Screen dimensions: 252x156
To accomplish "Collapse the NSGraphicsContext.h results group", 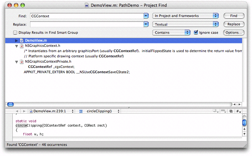I will point(16,46).
